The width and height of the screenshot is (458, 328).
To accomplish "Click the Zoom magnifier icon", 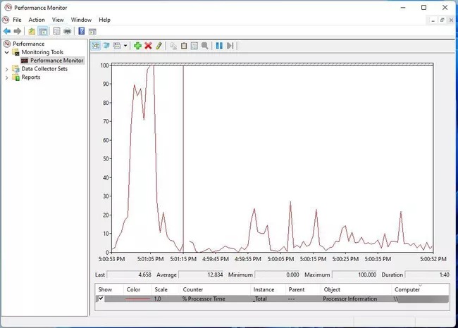I will [205, 46].
